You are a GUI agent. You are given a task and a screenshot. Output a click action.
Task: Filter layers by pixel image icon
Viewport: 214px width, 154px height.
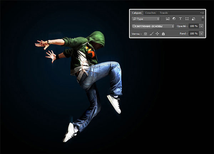168,18
